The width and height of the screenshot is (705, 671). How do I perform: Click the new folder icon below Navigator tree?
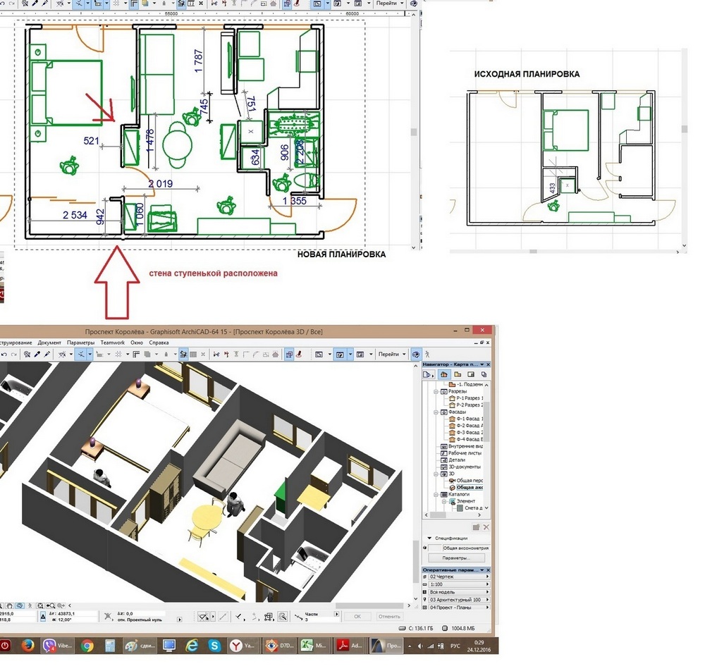pos(476,527)
